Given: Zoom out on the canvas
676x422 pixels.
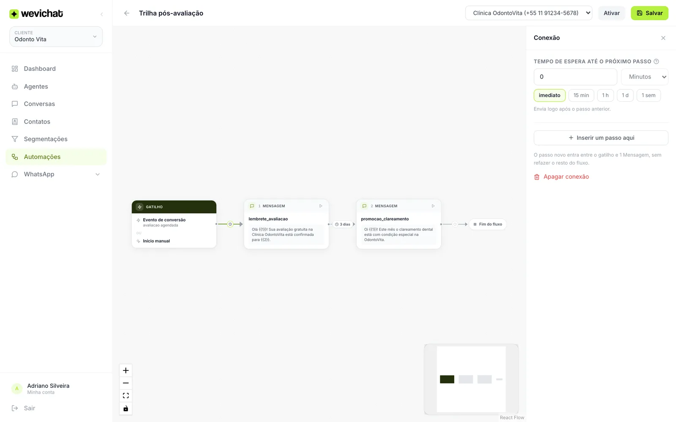Looking at the screenshot, I should click(x=125, y=383).
